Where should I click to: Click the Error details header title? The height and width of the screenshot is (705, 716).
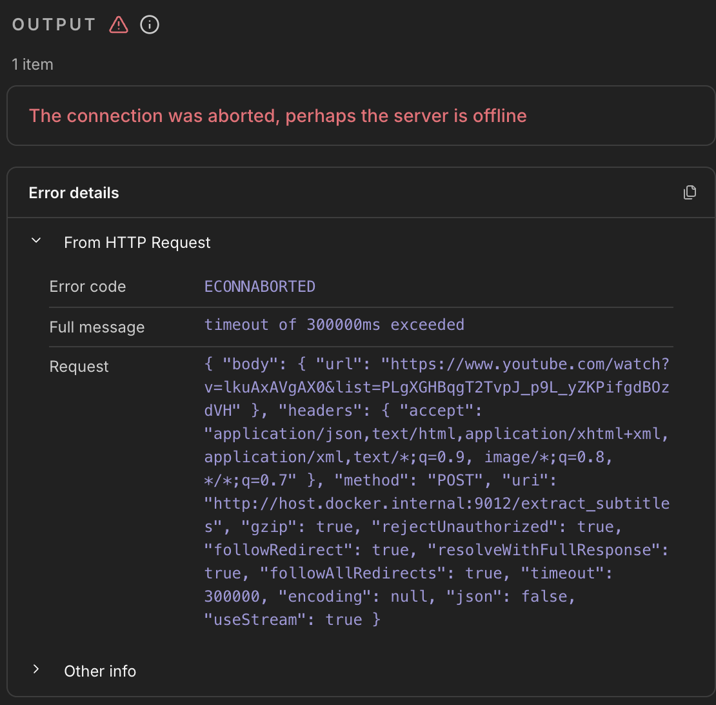click(x=74, y=193)
